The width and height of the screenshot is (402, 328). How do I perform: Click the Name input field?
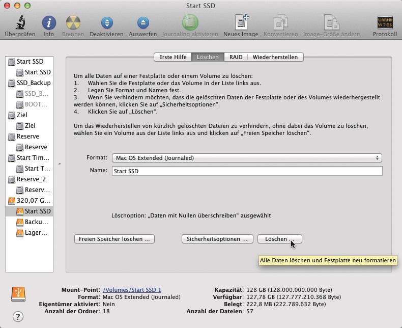coord(247,171)
